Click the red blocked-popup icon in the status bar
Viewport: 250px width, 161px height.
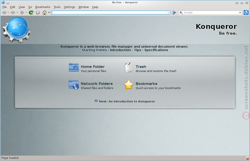tap(247, 158)
